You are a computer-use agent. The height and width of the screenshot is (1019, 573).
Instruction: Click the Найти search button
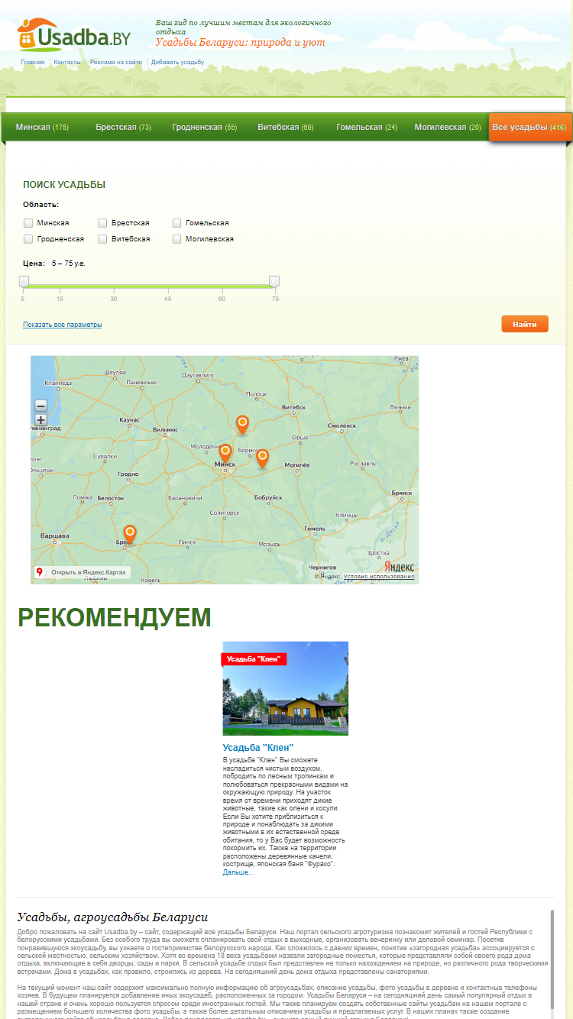point(525,324)
